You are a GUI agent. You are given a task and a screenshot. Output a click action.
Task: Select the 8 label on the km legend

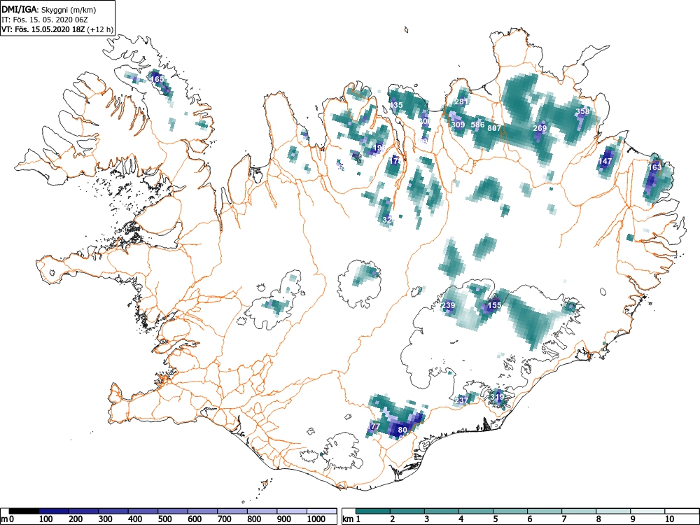pyautogui.click(x=598, y=519)
